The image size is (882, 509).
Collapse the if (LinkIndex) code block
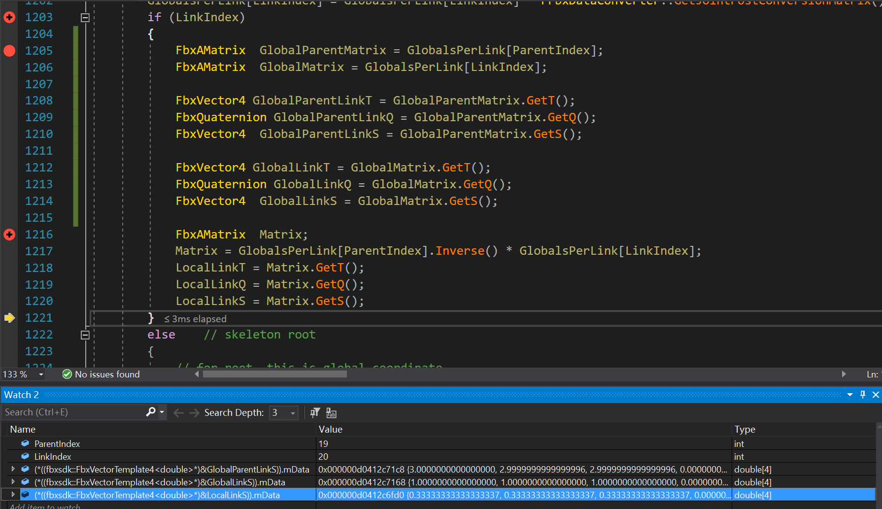click(x=85, y=18)
